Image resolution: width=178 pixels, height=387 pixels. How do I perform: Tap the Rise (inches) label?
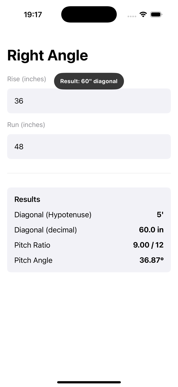(x=27, y=79)
